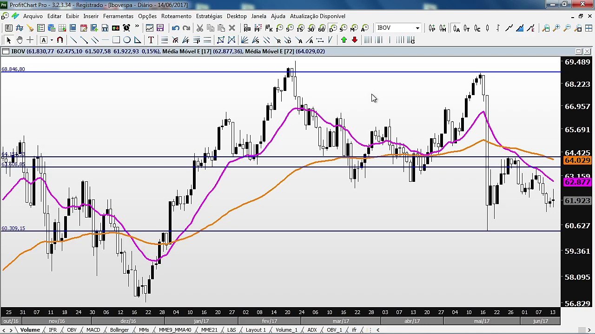Close the chart pane with X

(x=588, y=51)
